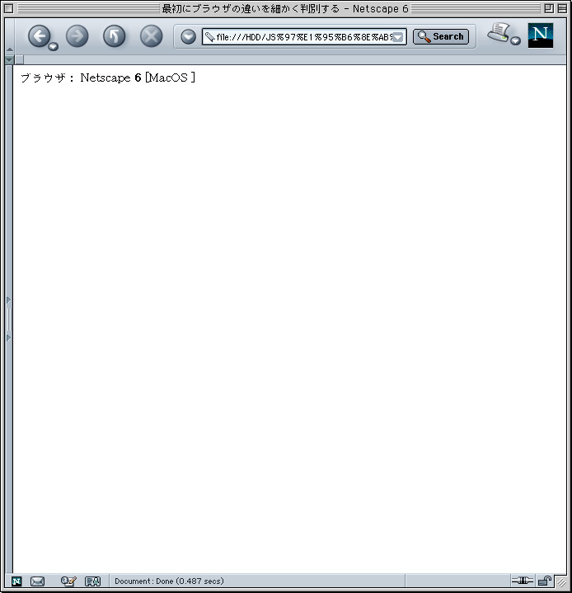The height and width of the screenshot is (593, 572).
Task: Click the window resize grip in the corner
Action: click(561, 581)
